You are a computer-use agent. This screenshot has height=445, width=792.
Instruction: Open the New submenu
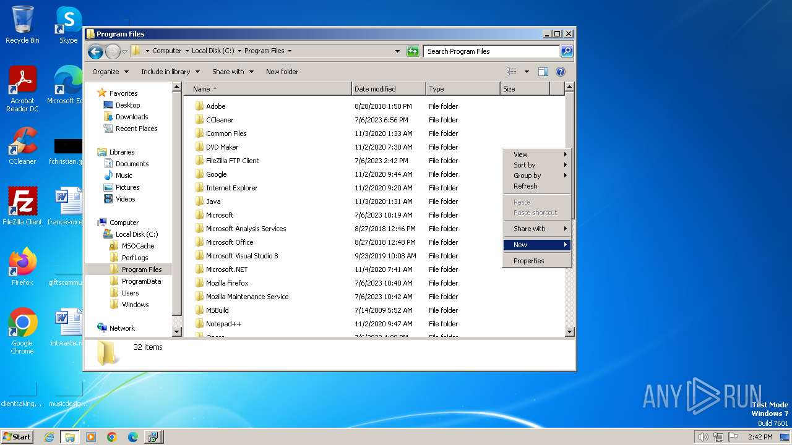536,245
